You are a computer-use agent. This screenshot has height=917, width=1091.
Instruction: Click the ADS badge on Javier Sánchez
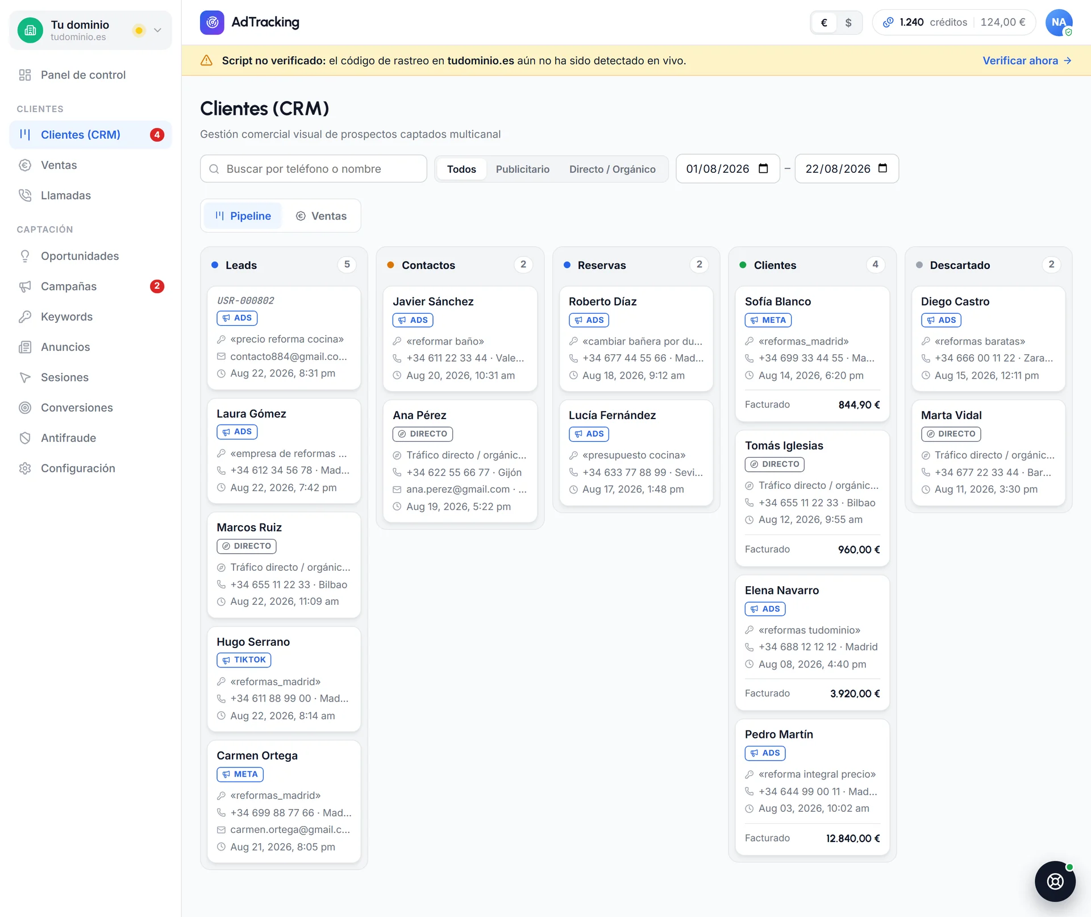tap(413, 320)
